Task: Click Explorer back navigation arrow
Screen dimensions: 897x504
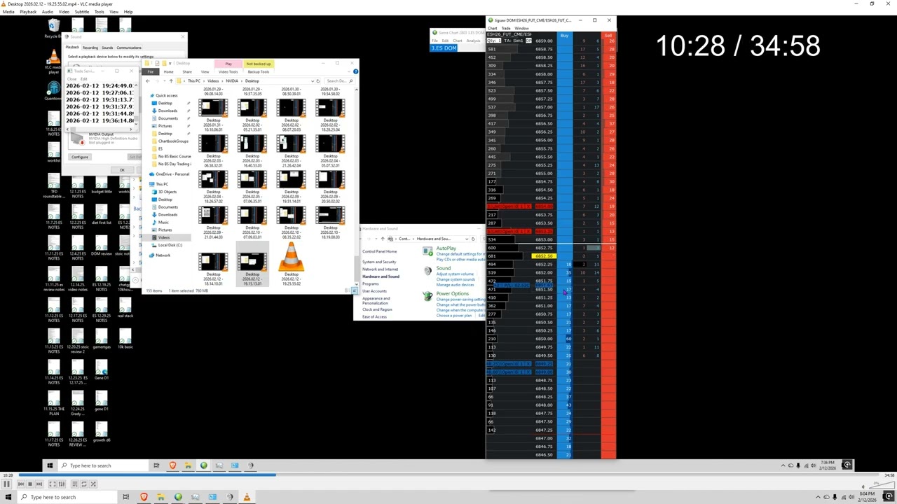Action: pyautogui.click(x=147, y=81)
